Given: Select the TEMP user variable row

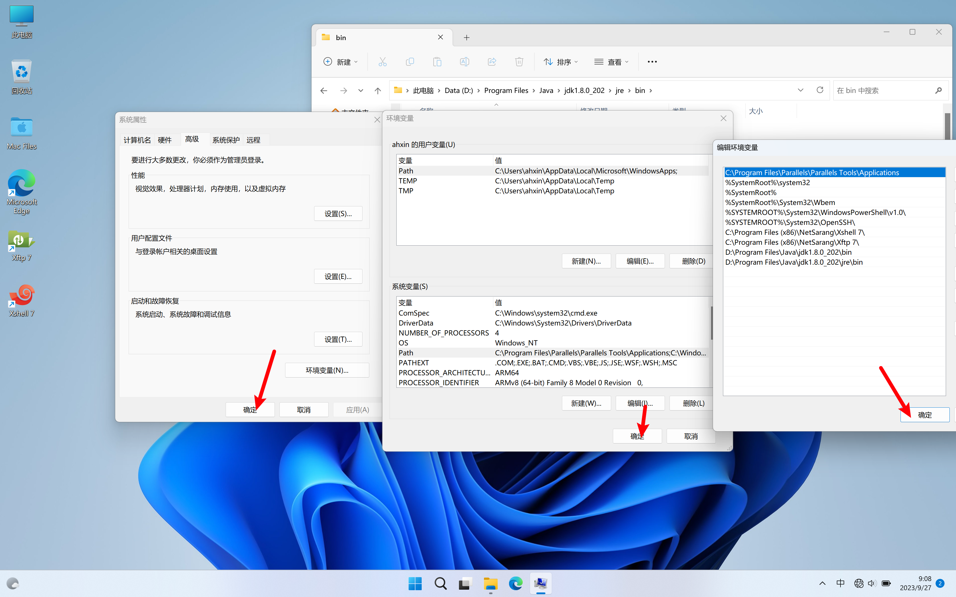Looking at the screenshot, I should (x=408, y=181).
